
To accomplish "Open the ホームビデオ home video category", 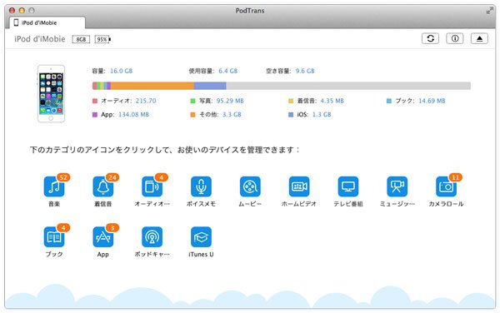I will coord(299,187).
